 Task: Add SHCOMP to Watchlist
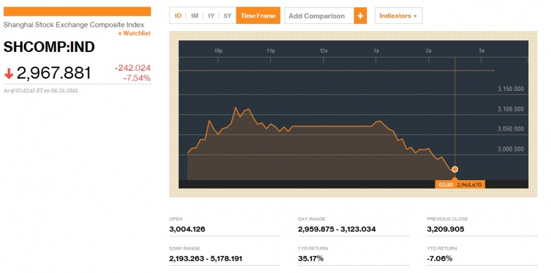click(x=134, y=34)
